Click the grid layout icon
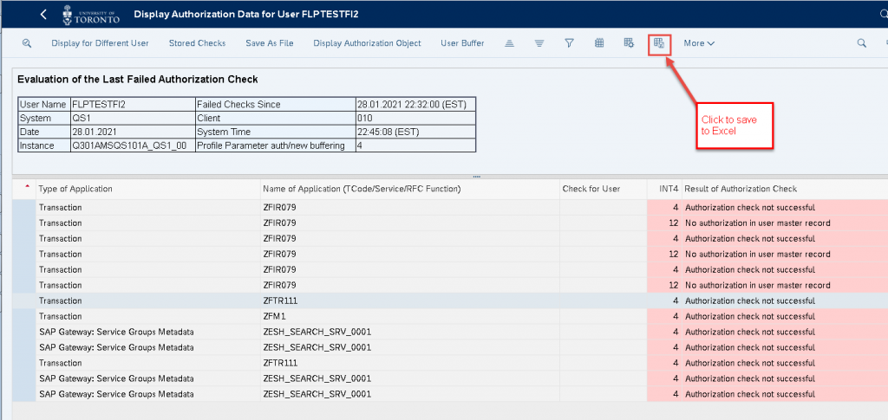 599,43
